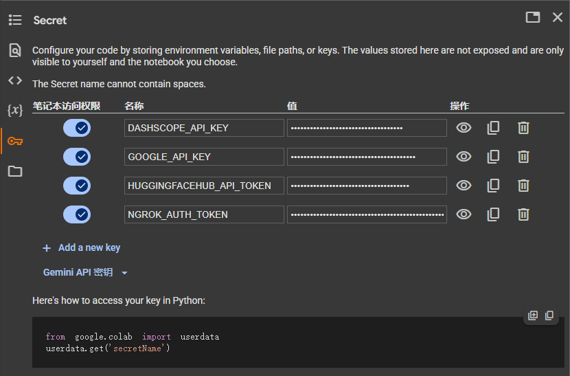The width and height of the screenshot is (570, 376).
Task: Edit the HUGGINGFACEHUB_API_TOKEN name field
Action: (204, 186)
